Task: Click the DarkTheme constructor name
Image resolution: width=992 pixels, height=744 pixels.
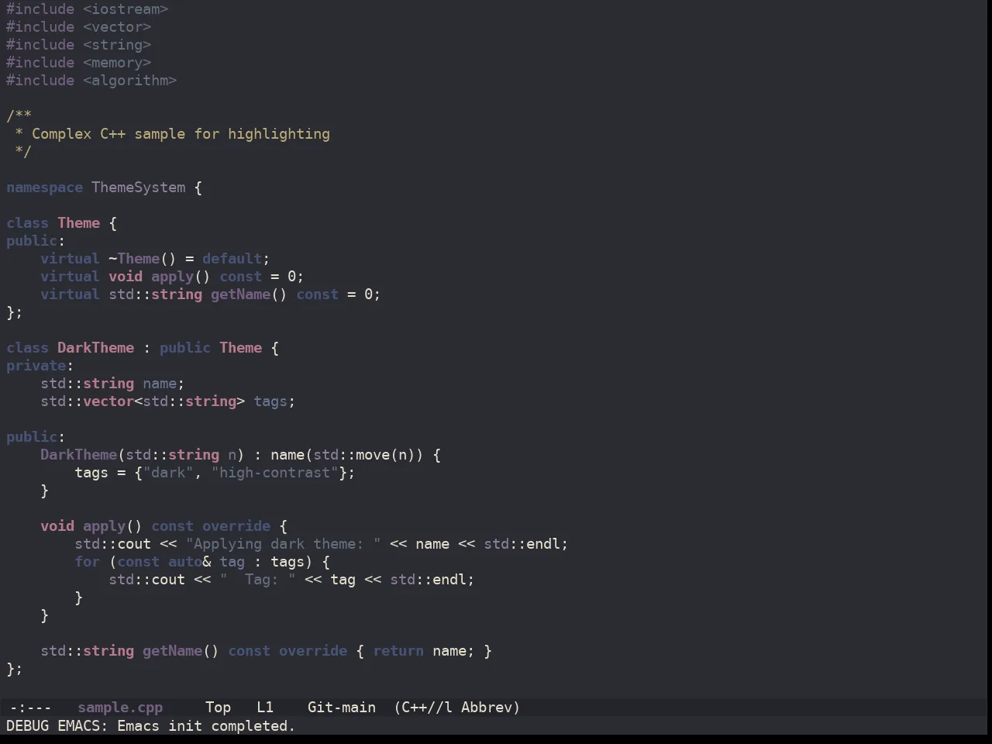Action: [x=79, y=455]
